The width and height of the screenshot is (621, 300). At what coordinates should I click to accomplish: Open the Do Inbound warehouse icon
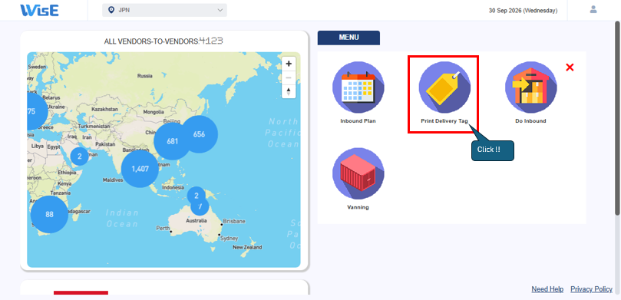(x=530, y=87)
